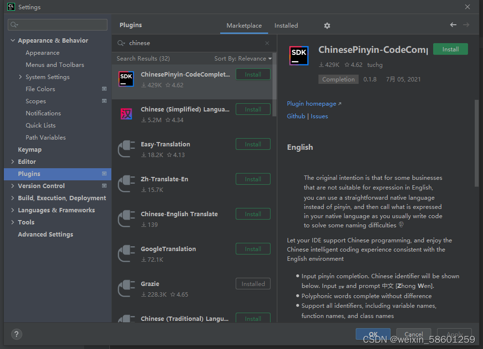The height and width of the screenshot is (349, 483).
Task: Select the Keymap settings page
Action: coord(30,150)
